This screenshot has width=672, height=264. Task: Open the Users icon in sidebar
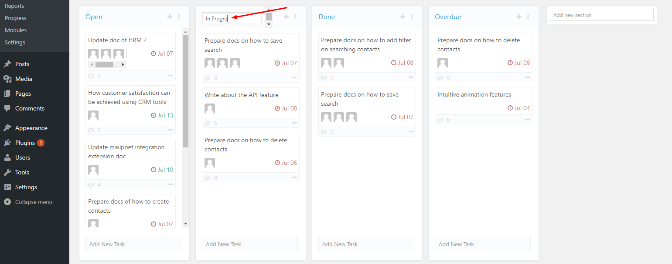point(7,157)
